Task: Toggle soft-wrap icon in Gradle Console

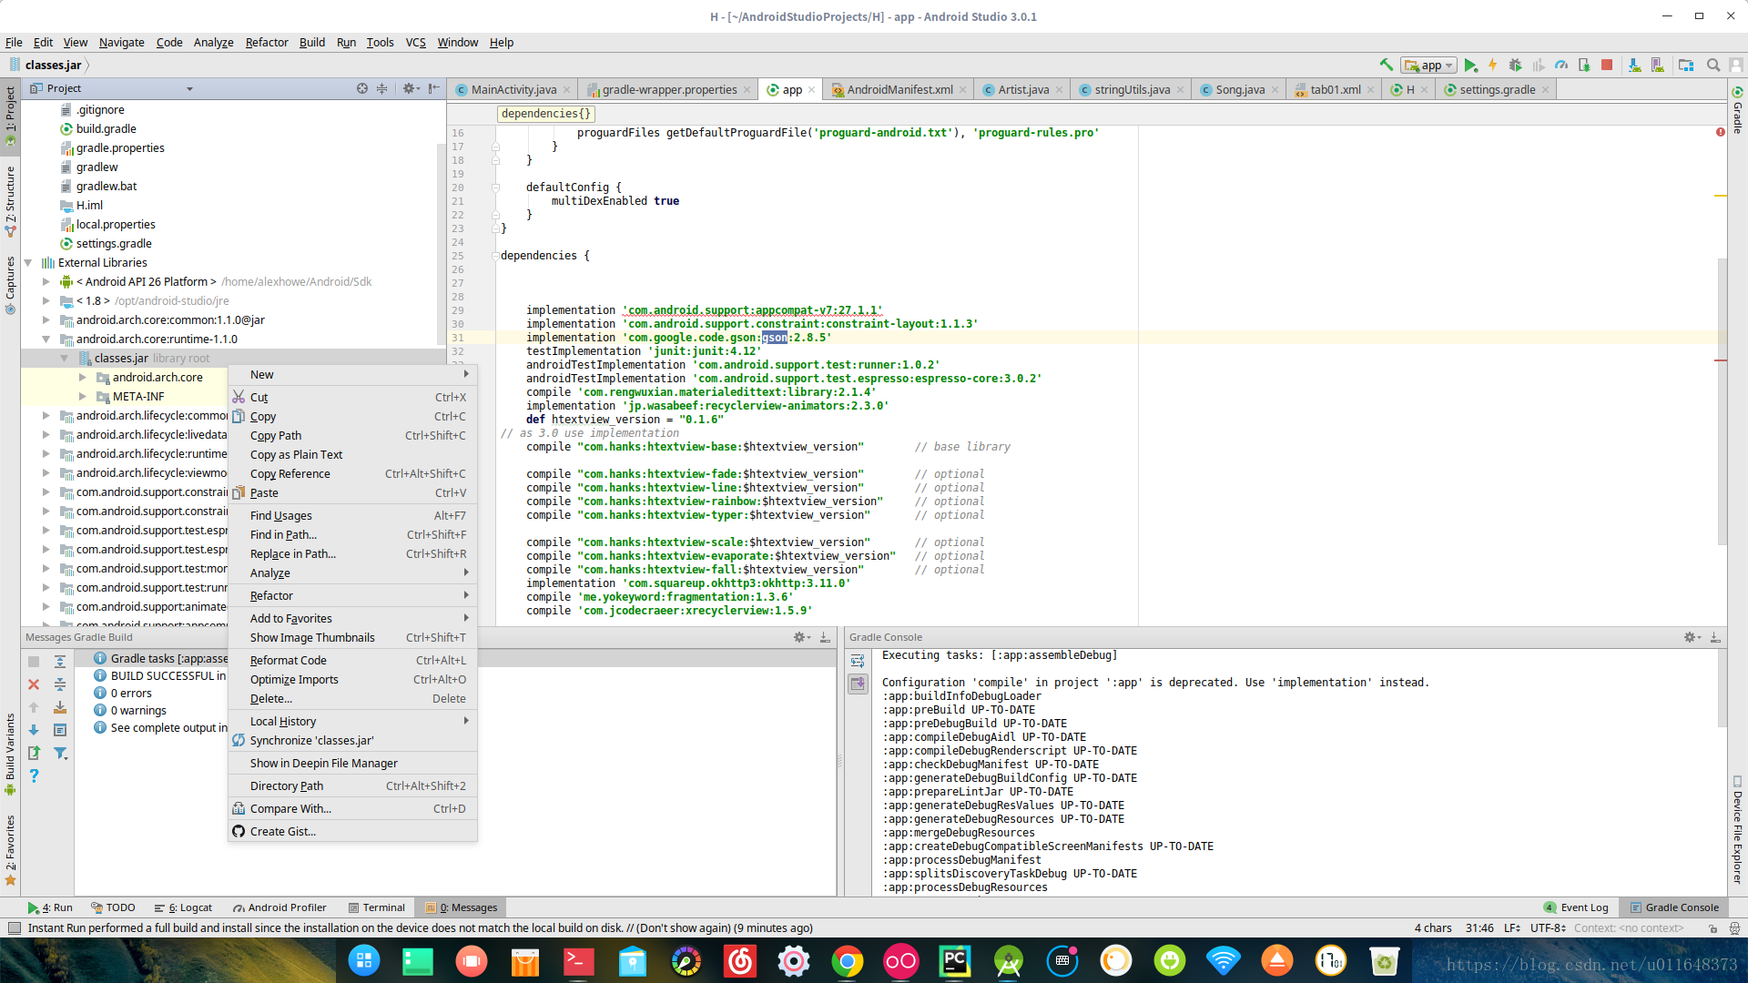Action: [x=858, y=662]
